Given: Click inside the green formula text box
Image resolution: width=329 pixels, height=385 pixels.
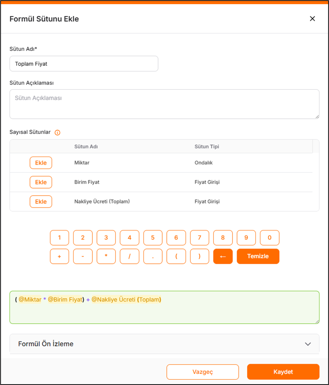Looking at the screenshot, I should coord(164,312).
